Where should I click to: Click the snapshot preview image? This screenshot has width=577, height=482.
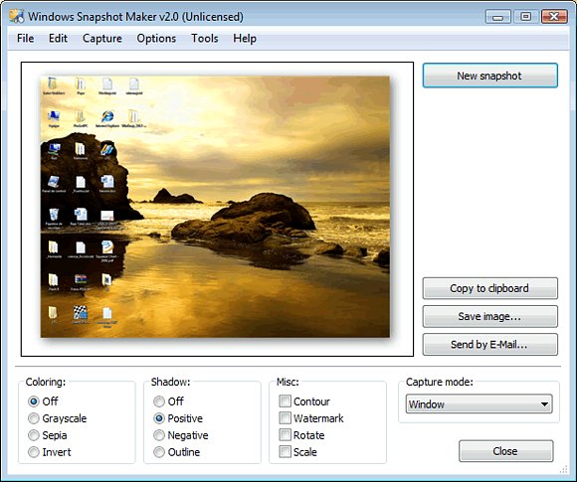click(x=215, y=207)
